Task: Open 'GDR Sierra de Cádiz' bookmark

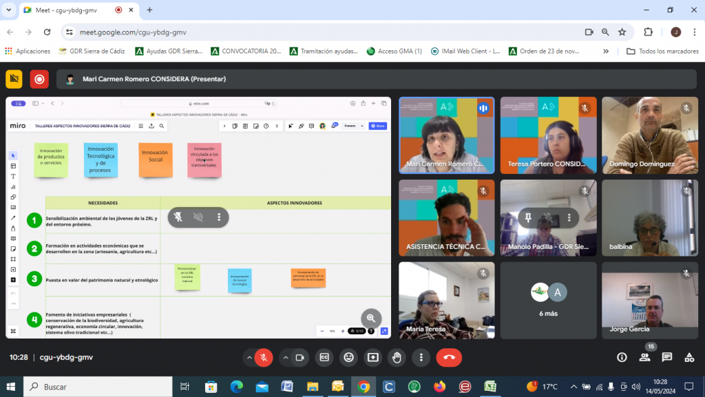Action: (92, 51)
